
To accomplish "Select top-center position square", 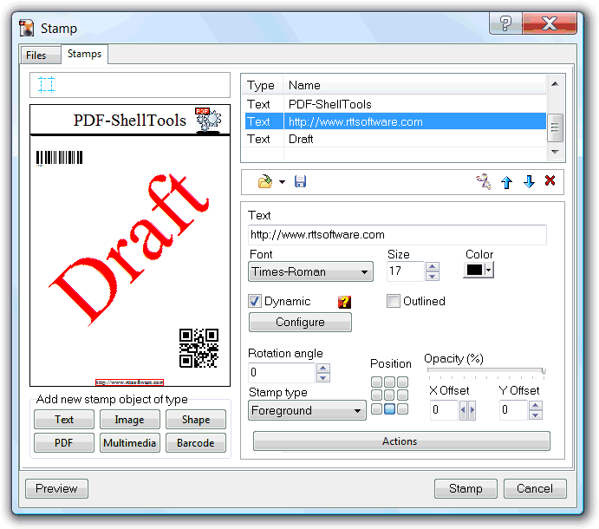I will [390, 382].
